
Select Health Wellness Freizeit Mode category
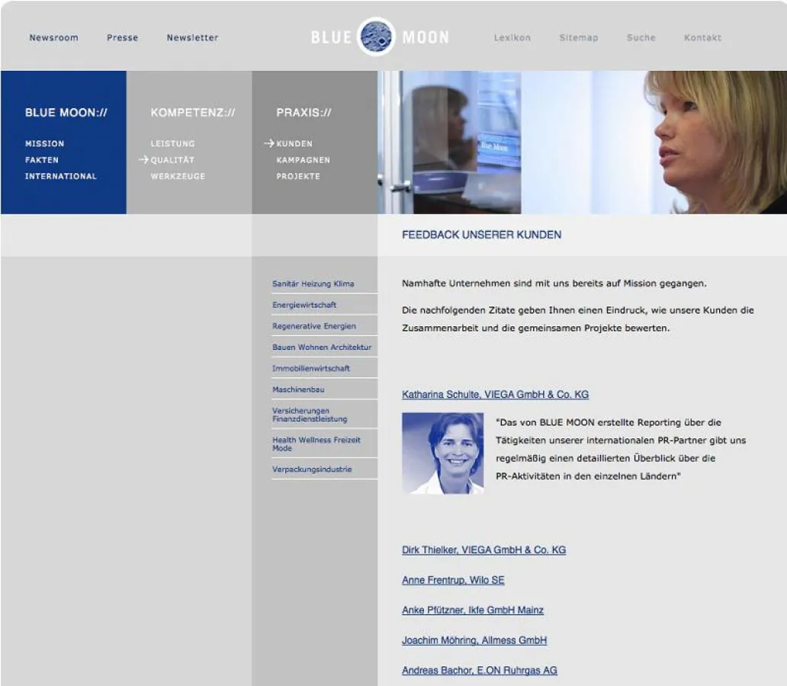(316, 444)
